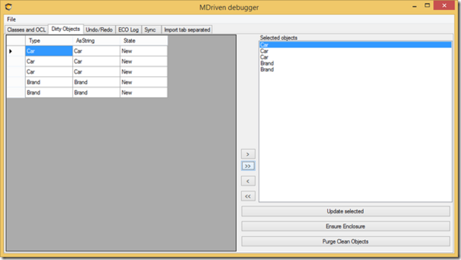Click the row header showing the current-row arrow
This screenshot has width=461, height=260.
(x=16, y=51)
